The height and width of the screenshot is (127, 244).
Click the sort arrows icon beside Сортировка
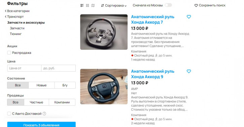coord(102,6)
